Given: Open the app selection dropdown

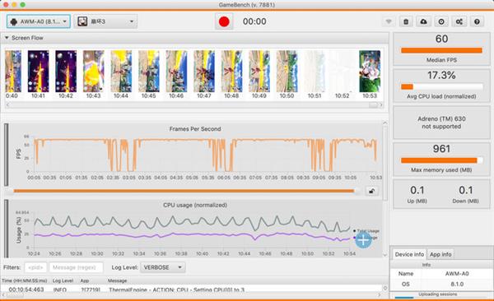Looking at the screenshot, I should tap(105, 21).
